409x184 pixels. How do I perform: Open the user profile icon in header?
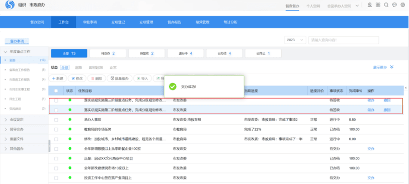pos(370,5)
